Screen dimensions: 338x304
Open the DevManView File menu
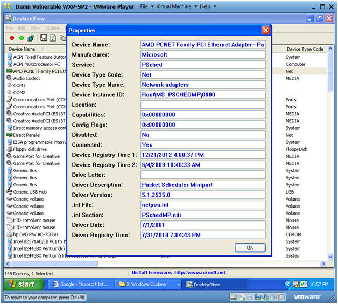pos(10,27)
